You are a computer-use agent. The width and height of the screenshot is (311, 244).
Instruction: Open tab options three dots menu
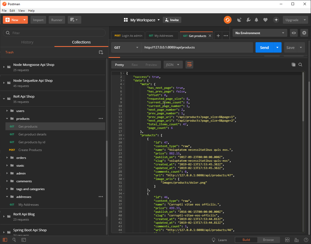[x=226, y=36]
